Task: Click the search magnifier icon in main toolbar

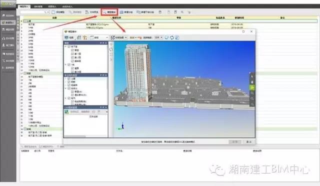Action: 45,12
